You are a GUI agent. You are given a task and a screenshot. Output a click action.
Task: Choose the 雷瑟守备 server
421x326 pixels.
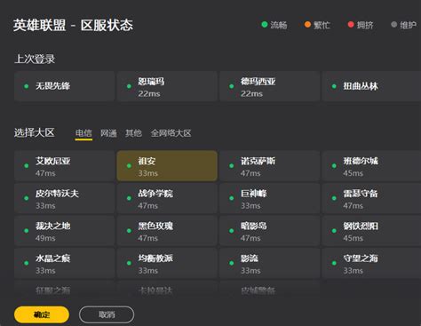(371, 198)
